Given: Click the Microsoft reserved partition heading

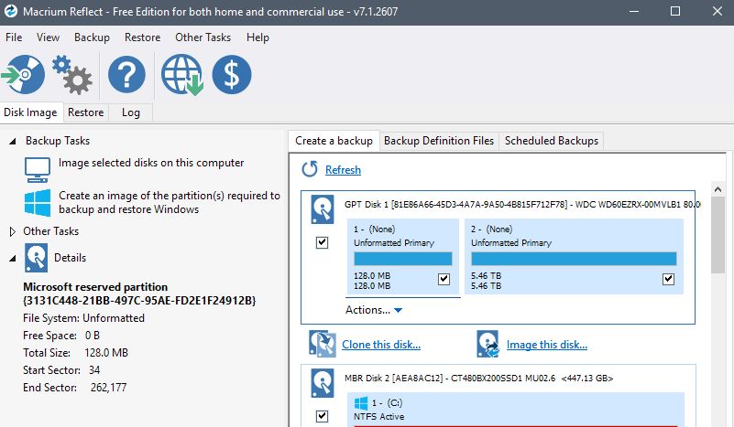Looking at the screenshot, I should (x=95, y=287).
